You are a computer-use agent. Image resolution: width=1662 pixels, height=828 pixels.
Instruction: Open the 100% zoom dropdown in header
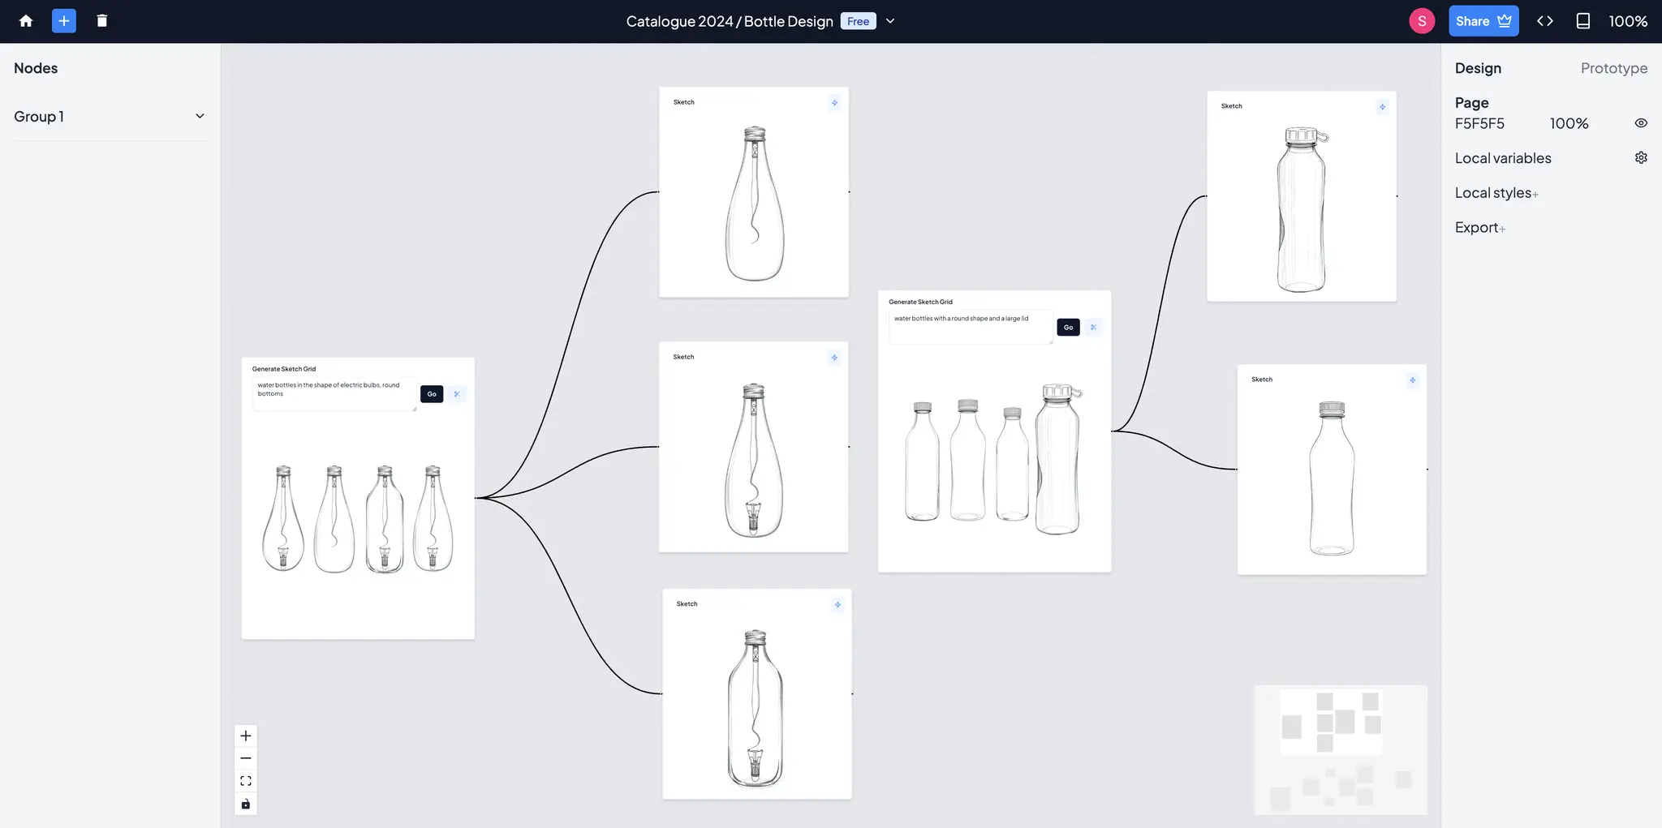click(x=1628, y=21)
